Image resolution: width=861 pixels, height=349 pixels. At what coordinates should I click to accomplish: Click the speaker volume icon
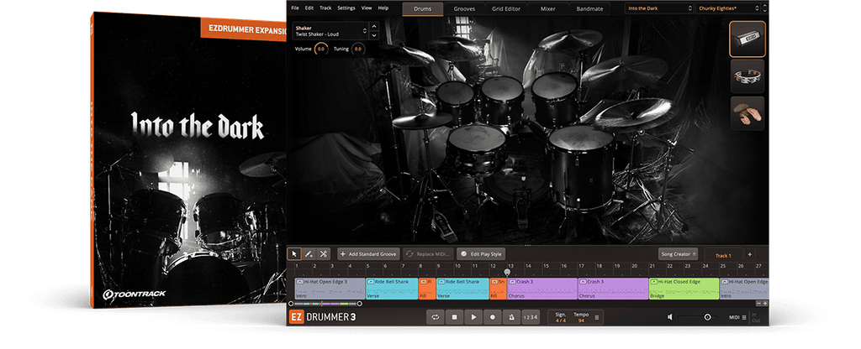(670, 316)
